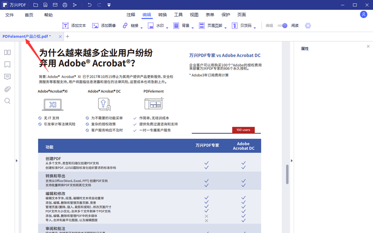This screenshot has width=373, height=233.
Task: Click the 添加文本 button
Action: click(74, 26)
